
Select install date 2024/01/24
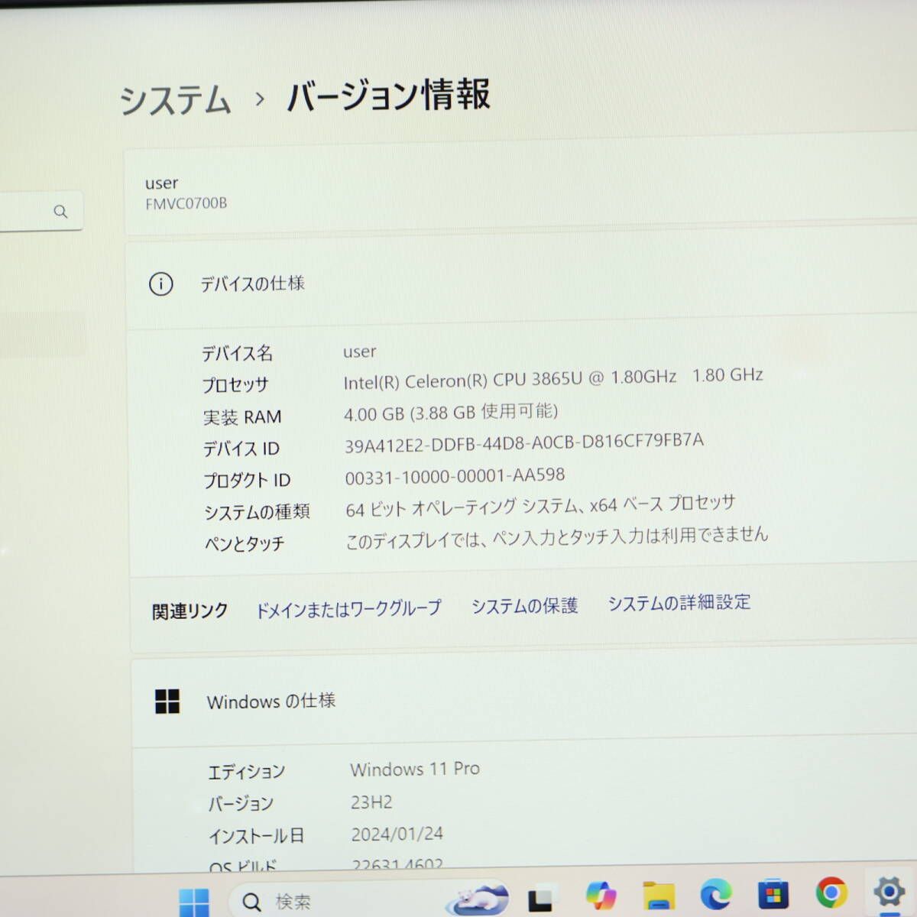(x=397, y=834)
